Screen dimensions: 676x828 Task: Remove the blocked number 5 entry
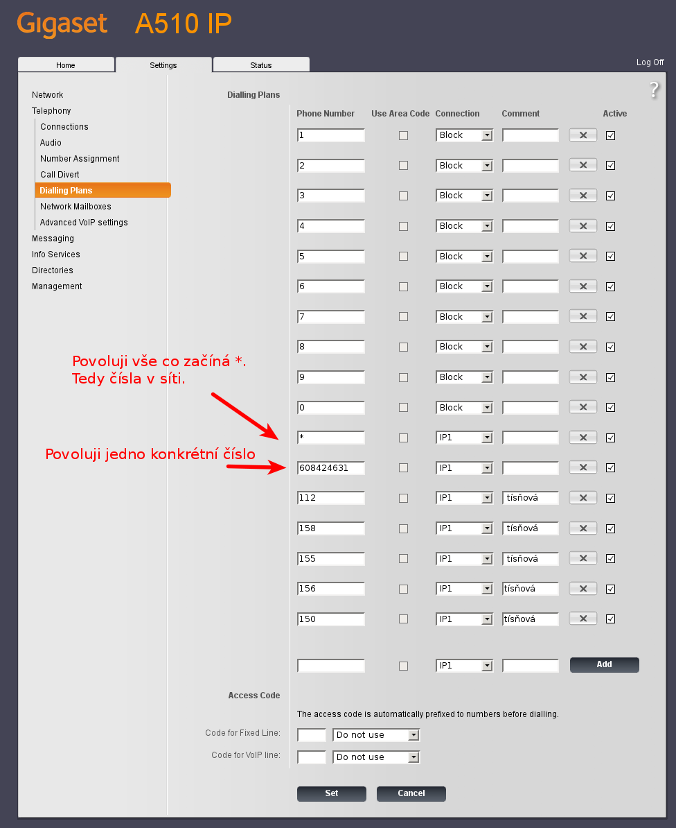click(582, 256)
